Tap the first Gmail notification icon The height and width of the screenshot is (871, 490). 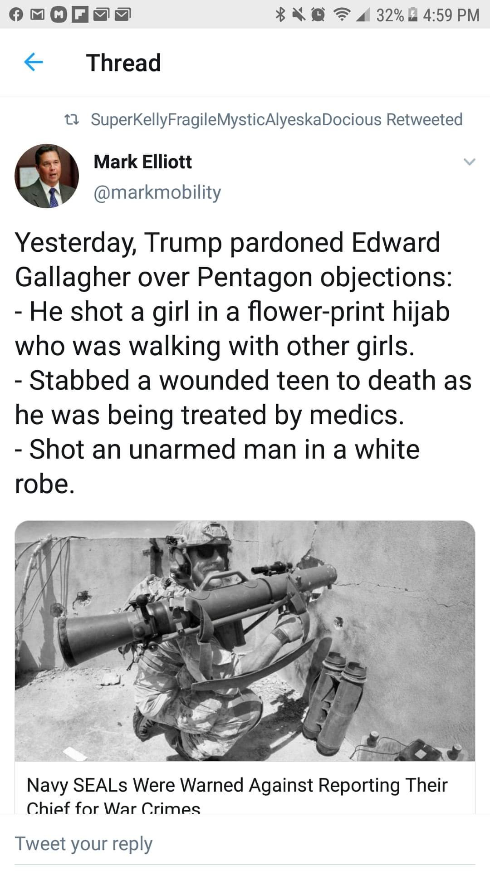coord(37,15)
